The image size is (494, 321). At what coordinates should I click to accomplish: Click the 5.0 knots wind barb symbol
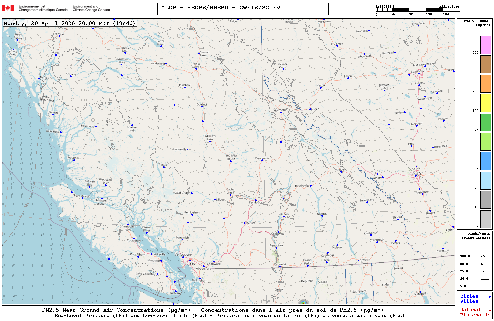(485, 286)
